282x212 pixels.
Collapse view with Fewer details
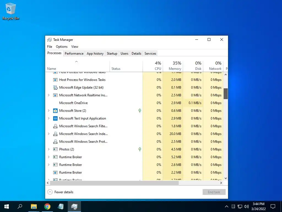[x=60, y=192]
